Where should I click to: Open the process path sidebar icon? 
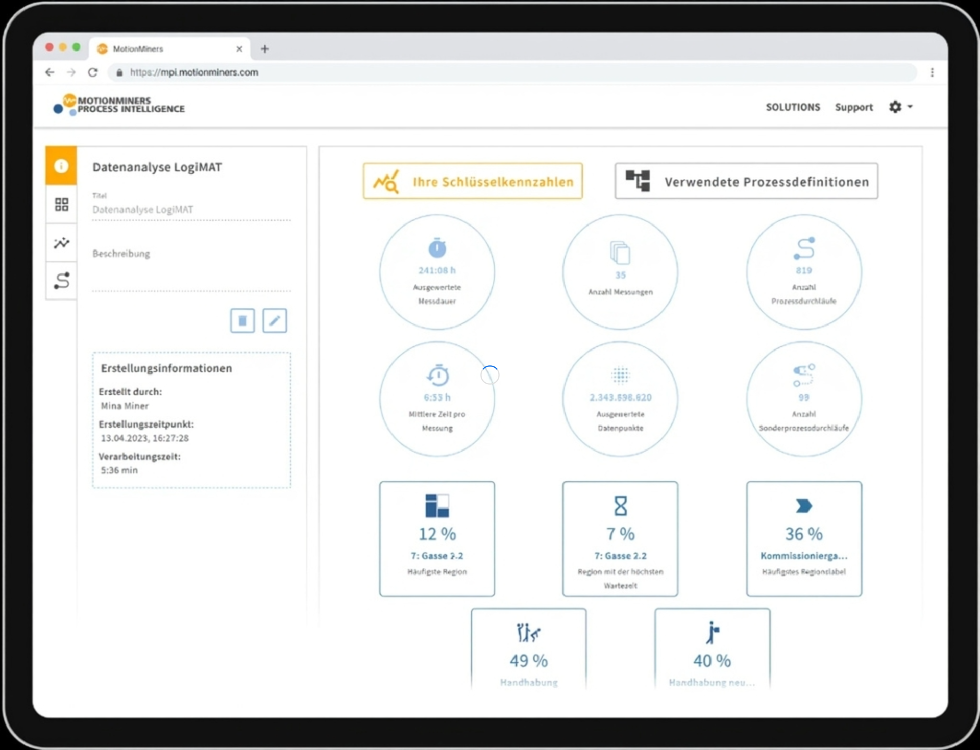[61, 281]
